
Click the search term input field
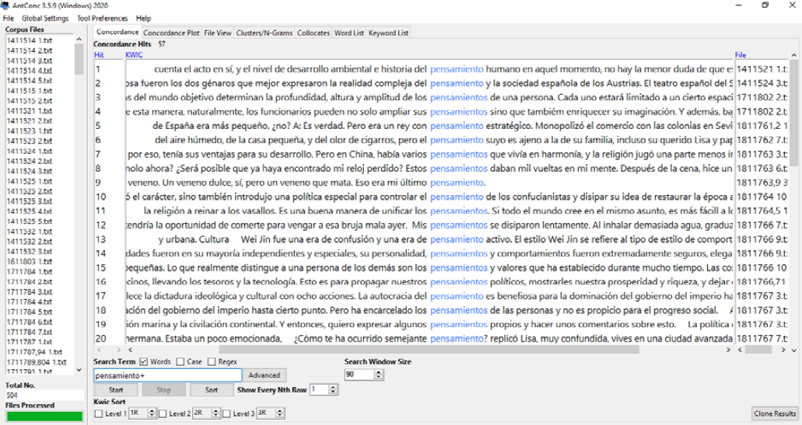pyautogui.click(x=167, y=375)
